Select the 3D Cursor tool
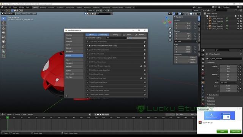The width and height of the screenshot is (243, 137). click(x=3, y=23)
